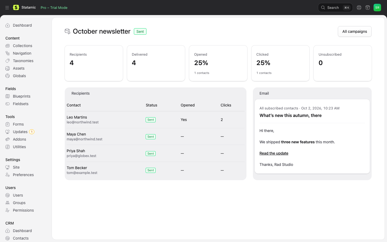Screen dimensions: 387x242
Task: Open Leo Martins recipient row
Action: pyautogui.click(x=155, y=120)
